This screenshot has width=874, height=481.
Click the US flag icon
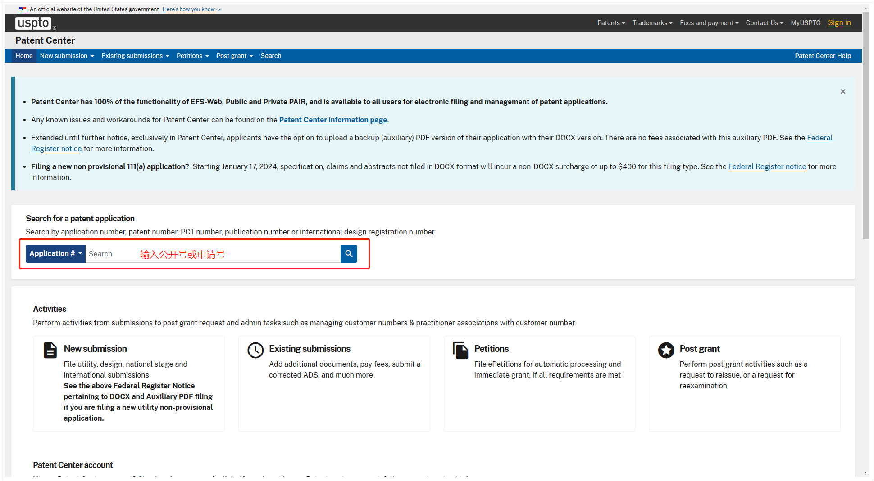[x=23, y=9]
